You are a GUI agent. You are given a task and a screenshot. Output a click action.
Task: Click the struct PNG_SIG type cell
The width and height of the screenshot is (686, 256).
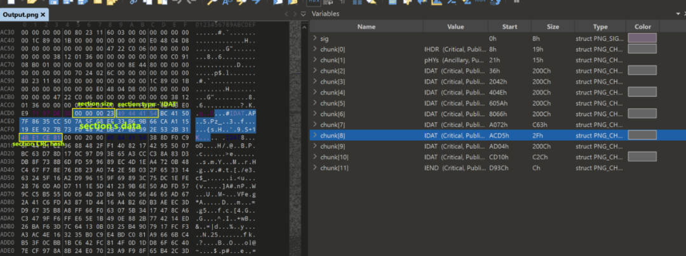[600, 39]
